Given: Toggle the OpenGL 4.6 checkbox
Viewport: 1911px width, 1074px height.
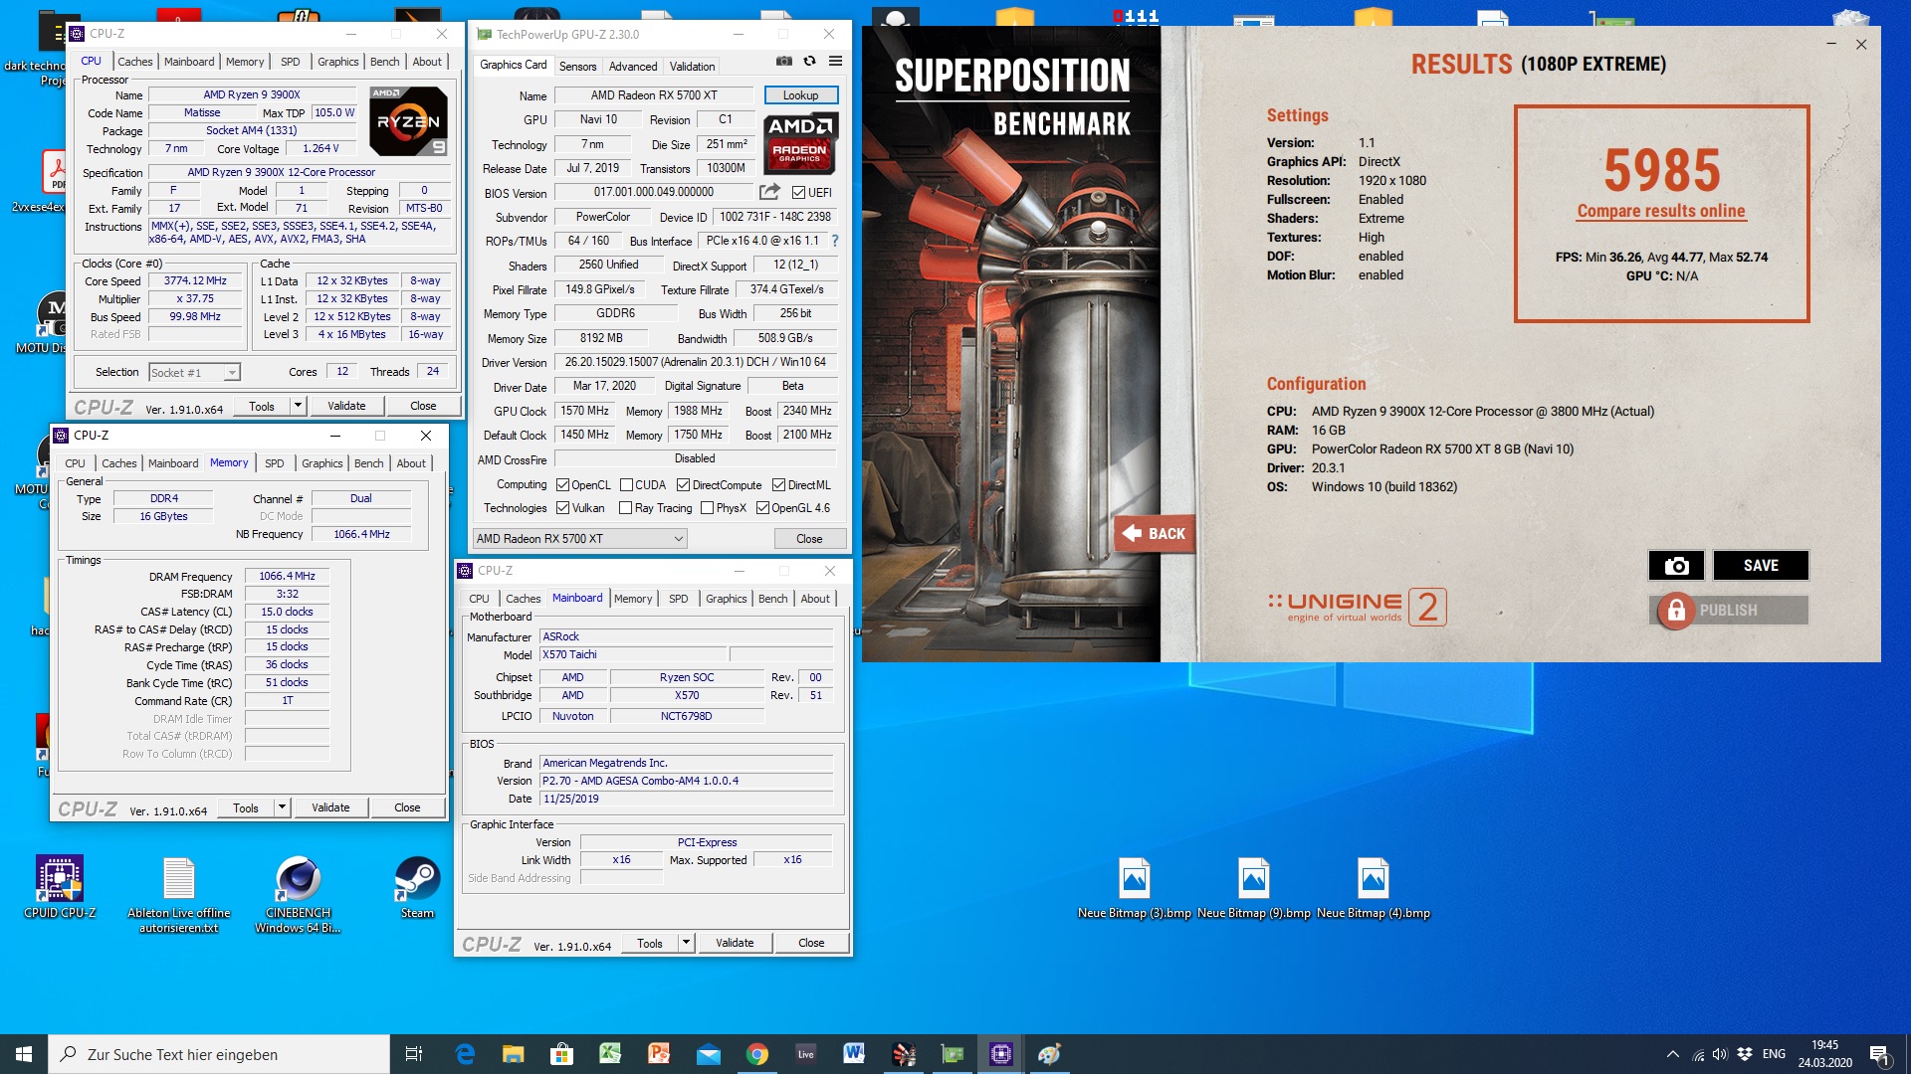Looking at the screenshot, I should click(x=762, y=508).
